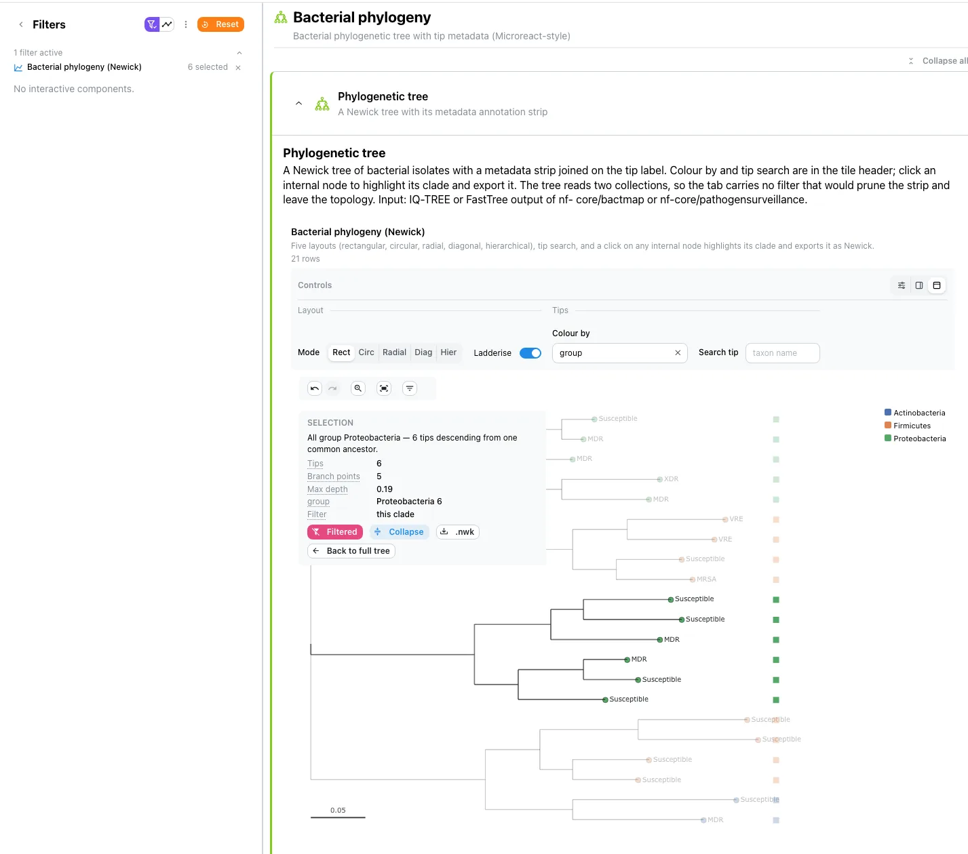
Task: Select the Circ layout mode
Action: (366, 352)
